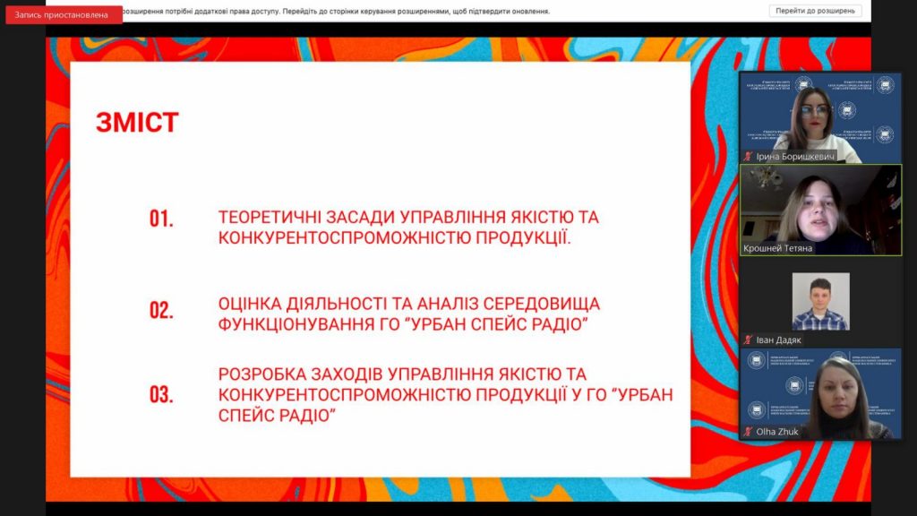Click slide item number 01.
The height and width of the screenshot is (516, 917).
[161, 219]
